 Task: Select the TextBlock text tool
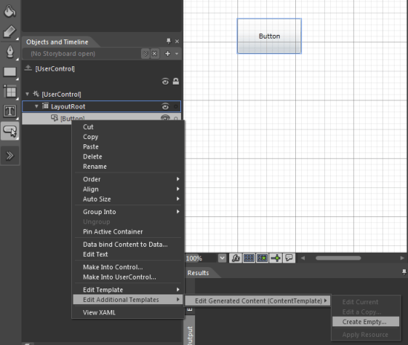10,111
